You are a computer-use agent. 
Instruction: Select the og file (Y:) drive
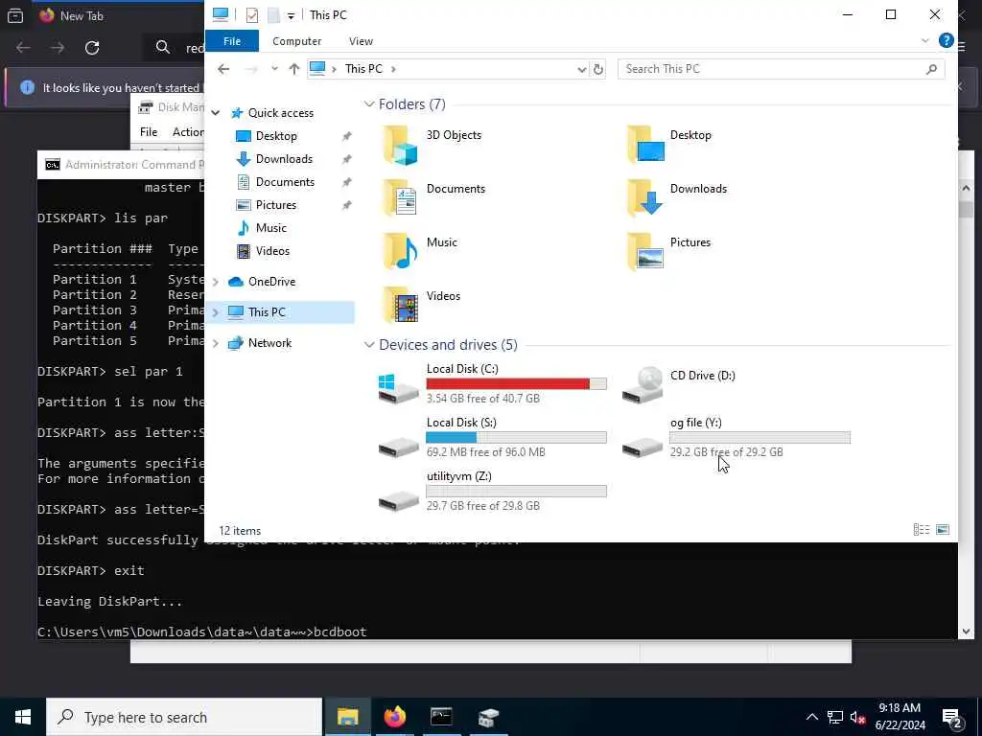[x=736, y=437]
